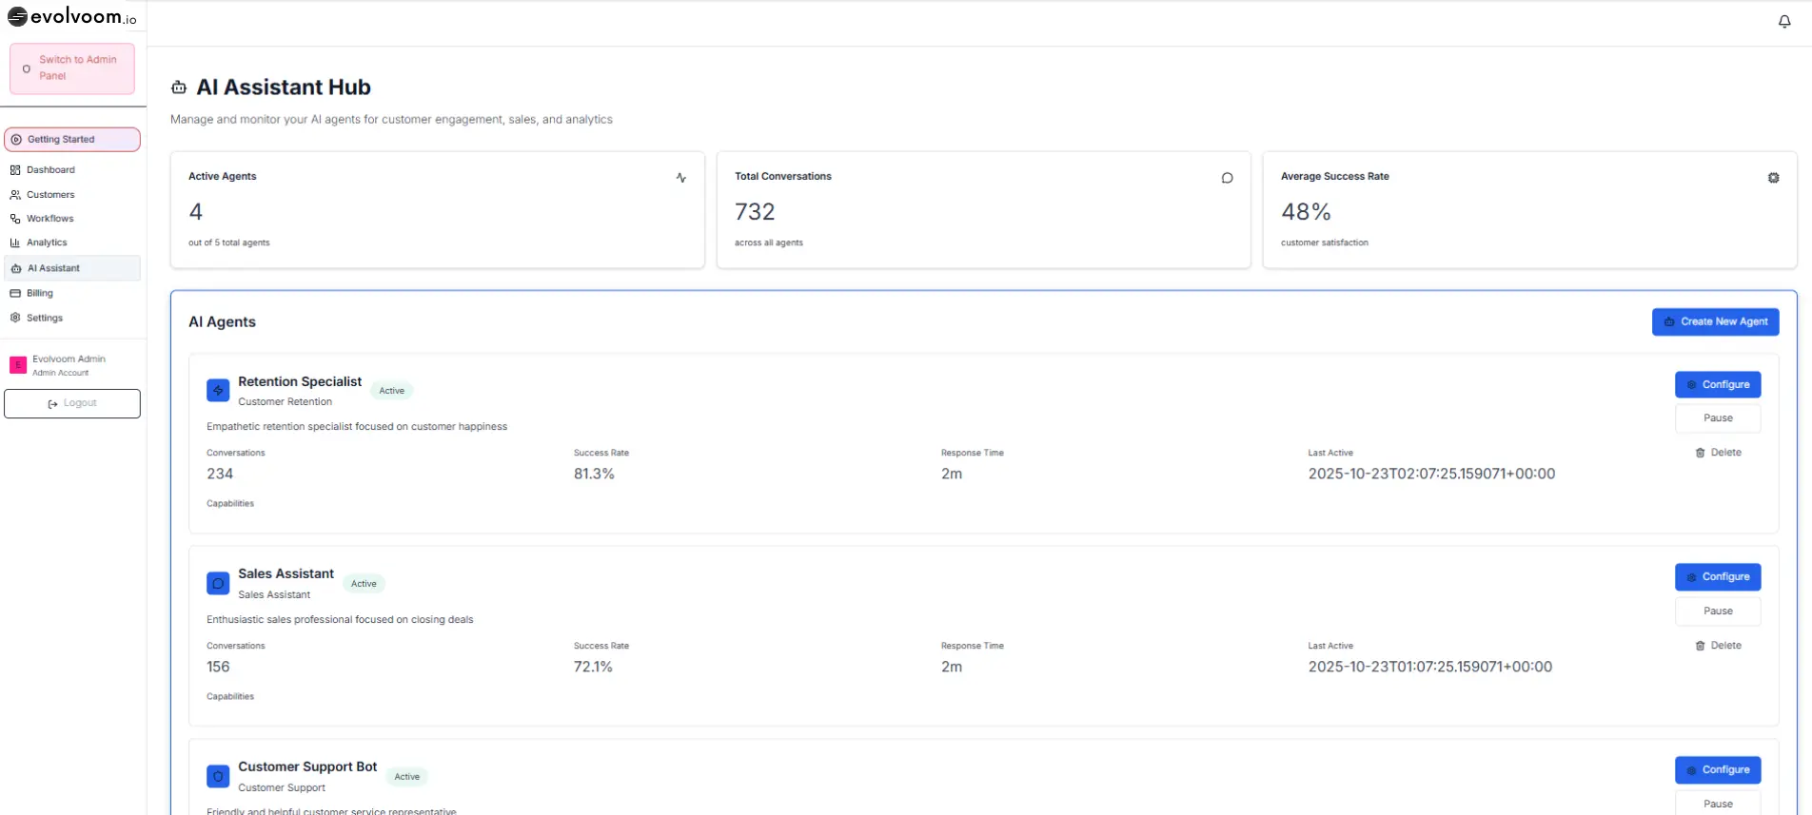Viewport: 1812px width, 815px height.
Task: Click trash icon for Retention Specialist Delete
Action: coord(1700,453)
